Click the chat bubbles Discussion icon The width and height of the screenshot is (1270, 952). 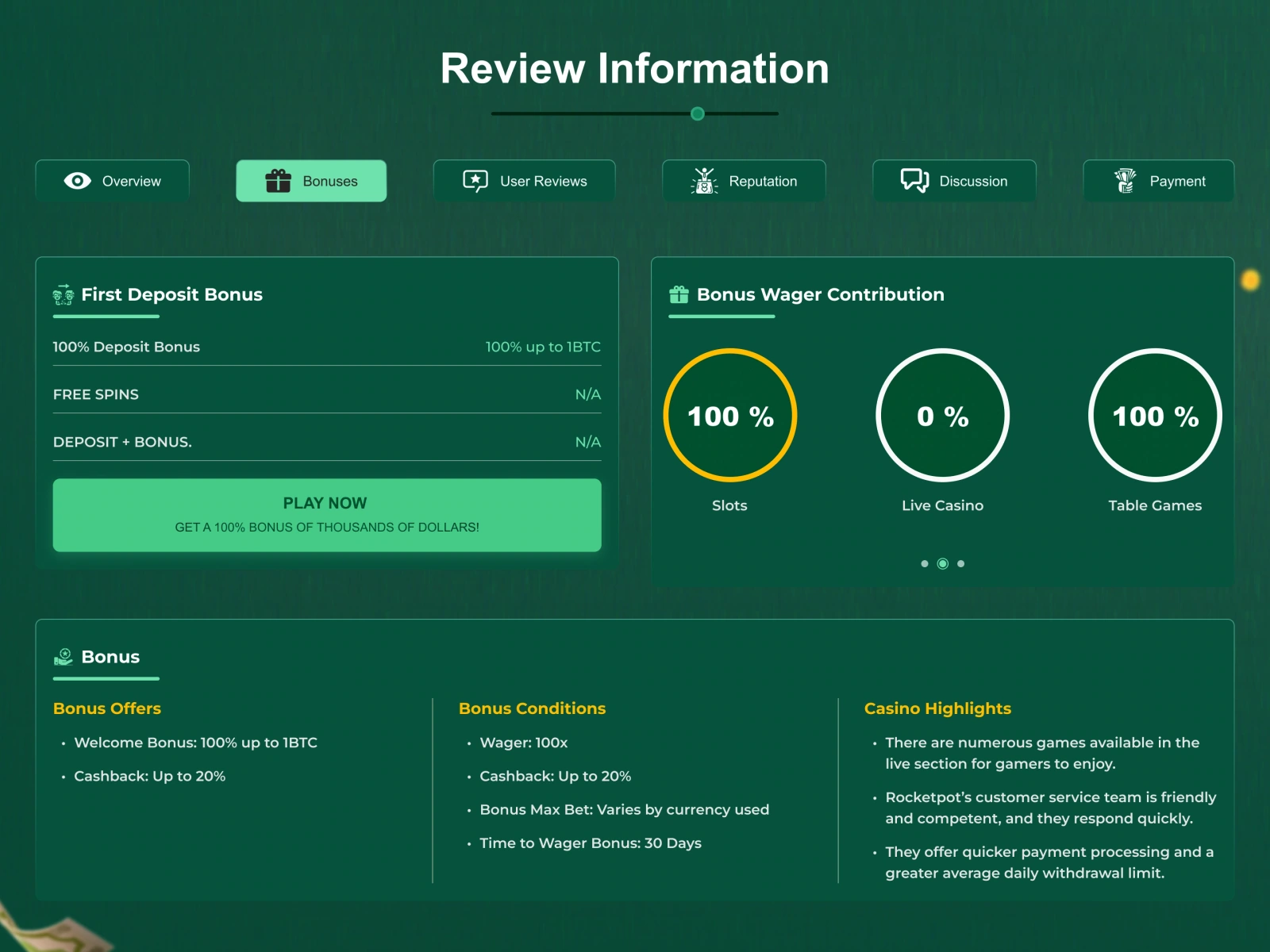pyautogui.click(x=914, y=181)
